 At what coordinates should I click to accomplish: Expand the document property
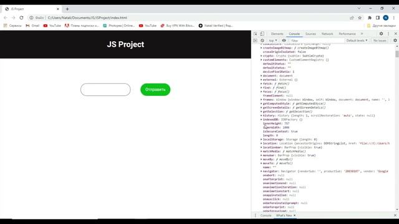[261, 76]
